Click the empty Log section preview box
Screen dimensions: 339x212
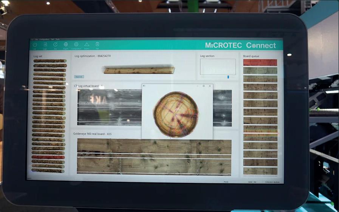[x=218, y=67]
